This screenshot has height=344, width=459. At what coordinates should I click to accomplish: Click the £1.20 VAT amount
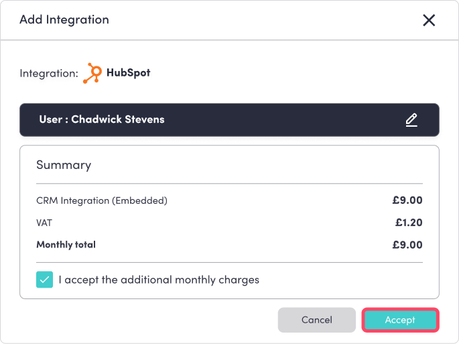click(409, 222)
